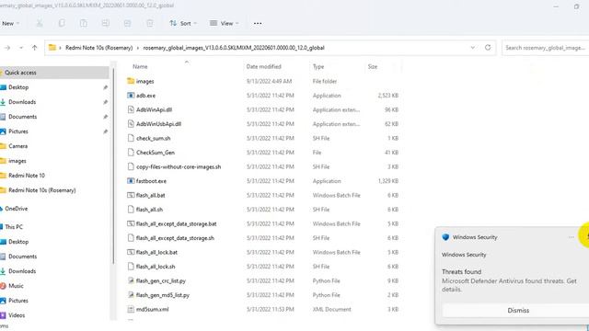
Task: Select Quick access in the sidebar
Action: click(x=54, y=73)
